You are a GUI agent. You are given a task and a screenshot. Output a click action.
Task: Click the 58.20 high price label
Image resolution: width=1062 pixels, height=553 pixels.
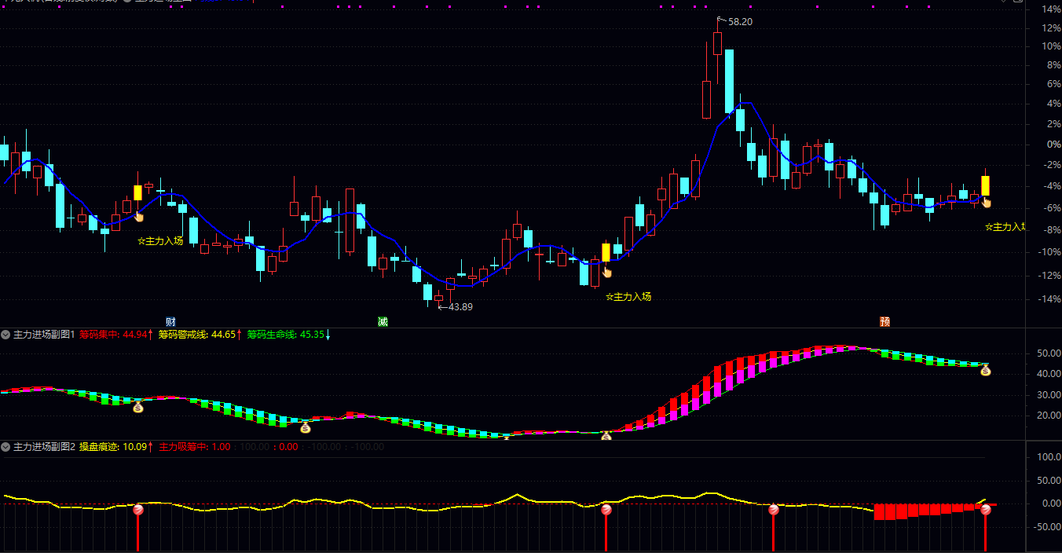coord(740,22)
